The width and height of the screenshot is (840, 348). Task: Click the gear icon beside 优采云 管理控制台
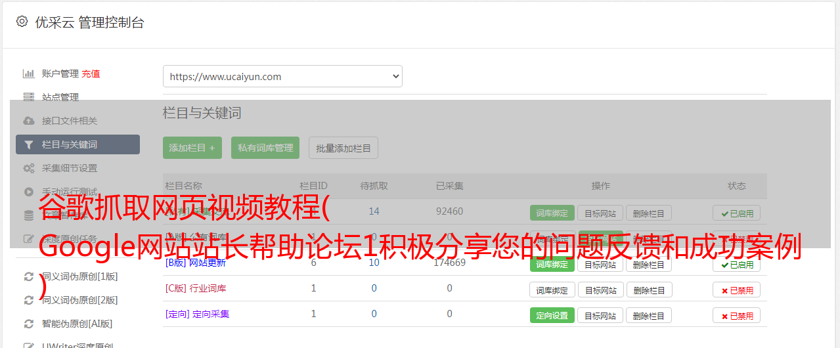[x=22, y=22]
